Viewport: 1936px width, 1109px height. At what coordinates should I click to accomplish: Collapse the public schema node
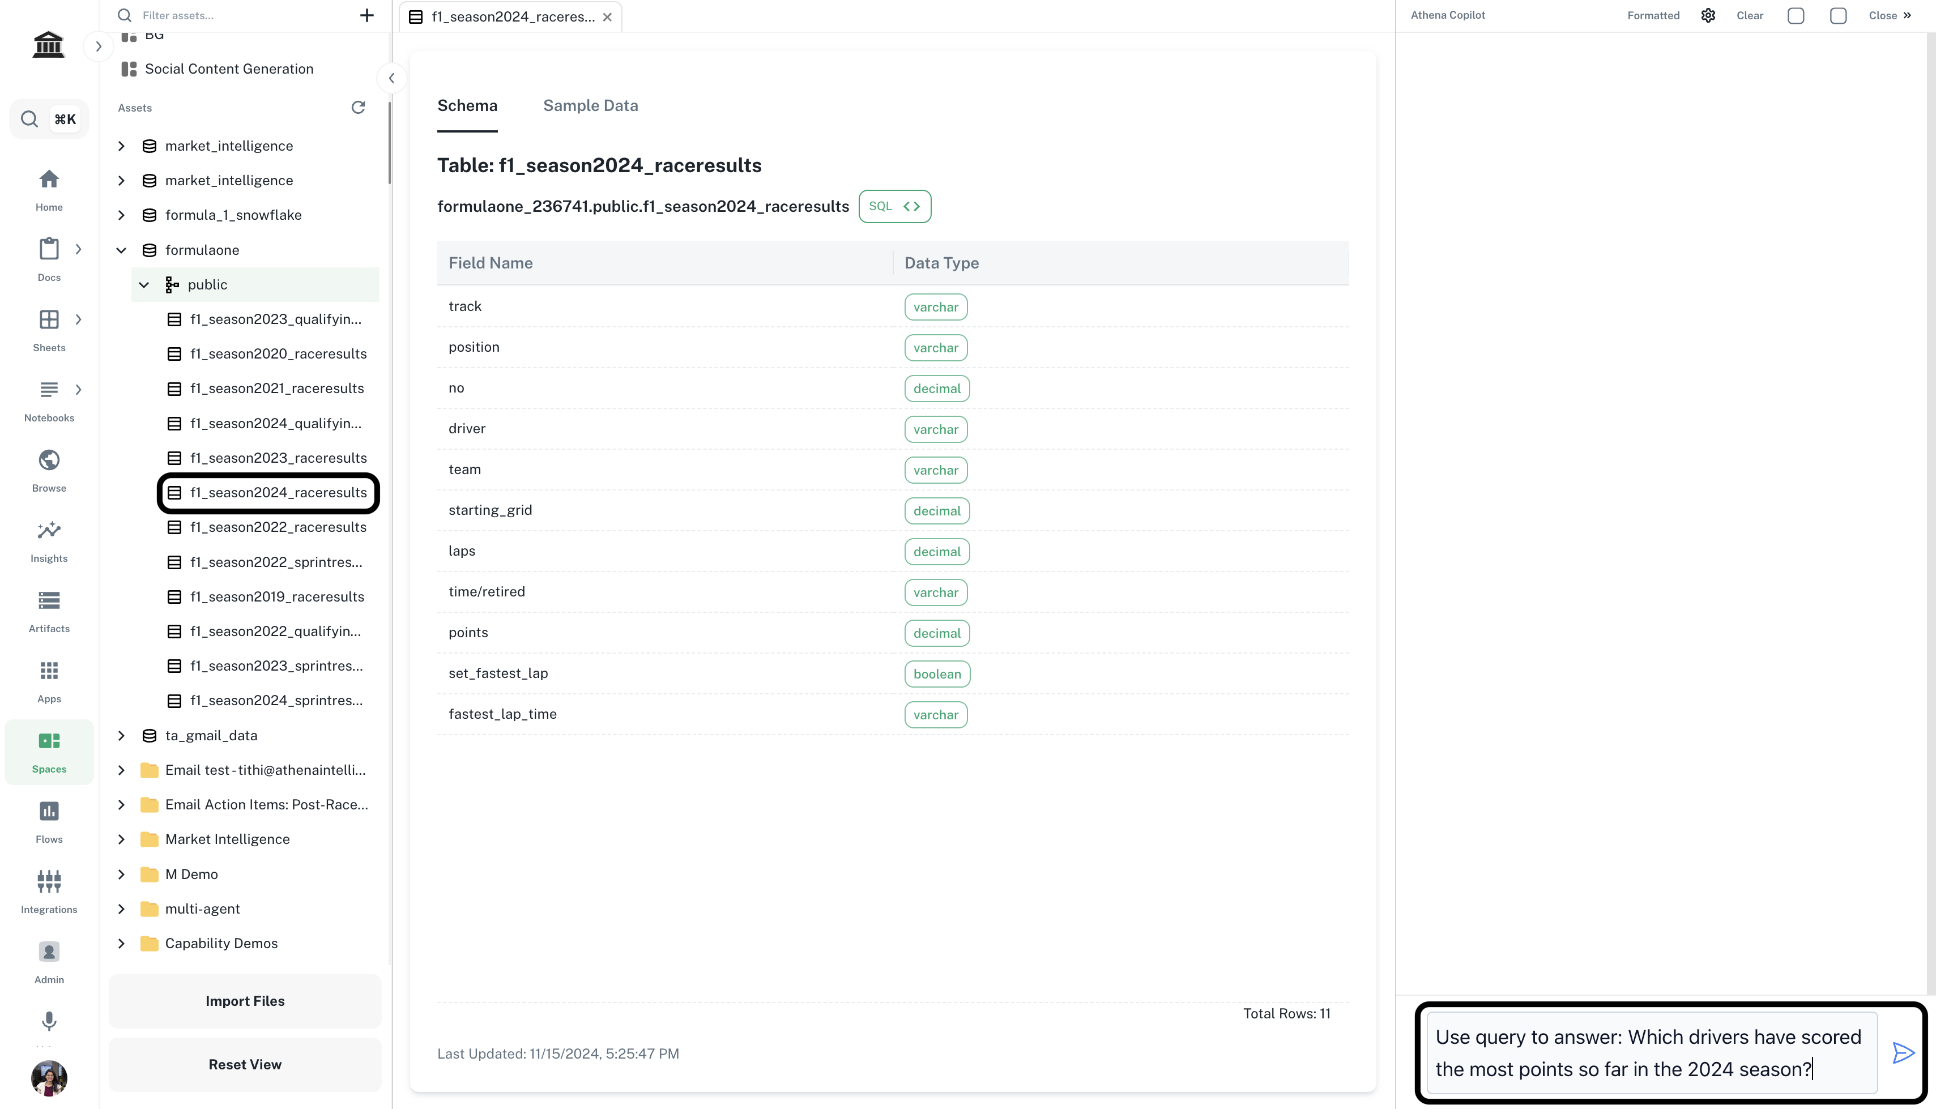click(144, 285)
